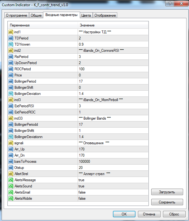Image resolution: width=189 pixels, height=221 pixels.
Task: Click the icon next to BollingerDeviation
Action: coord(11,94)
